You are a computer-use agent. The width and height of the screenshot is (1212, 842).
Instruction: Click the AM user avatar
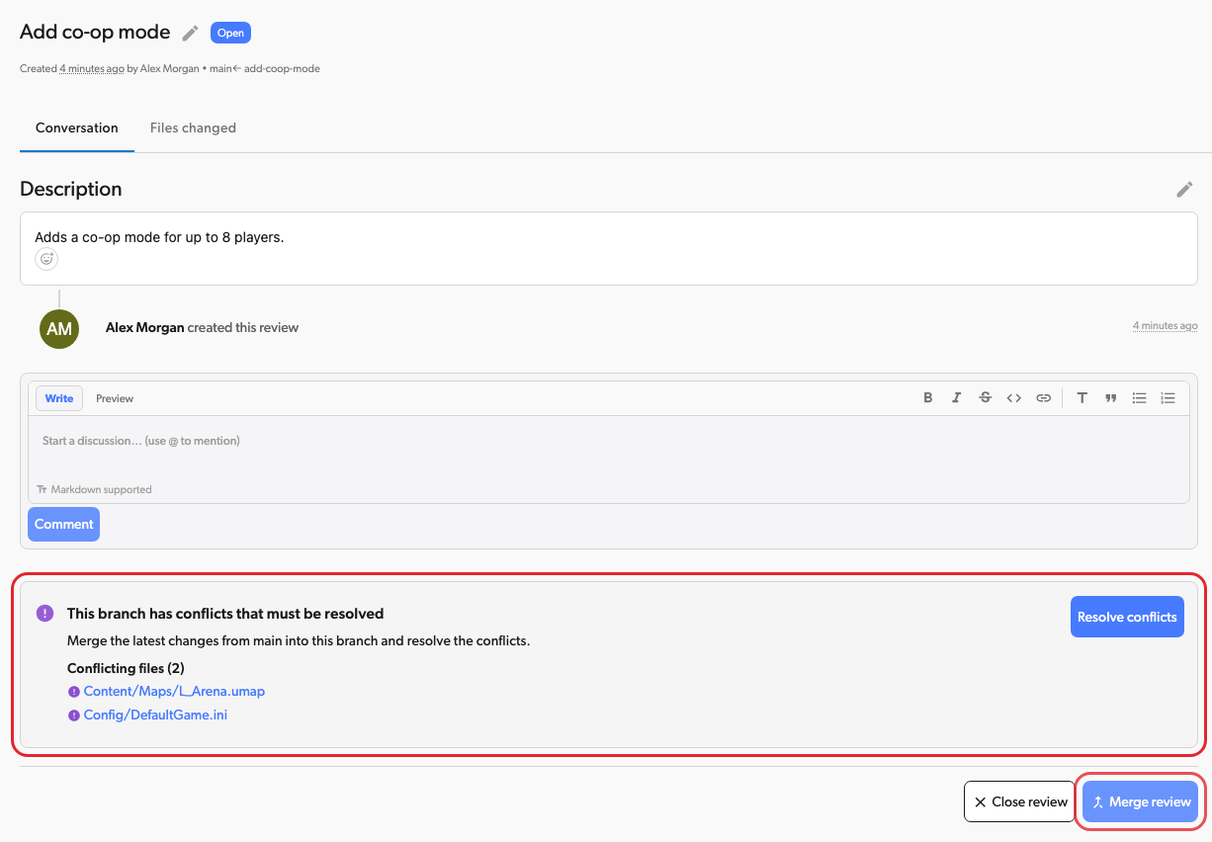pyautogui.click(x=59, y=328)
